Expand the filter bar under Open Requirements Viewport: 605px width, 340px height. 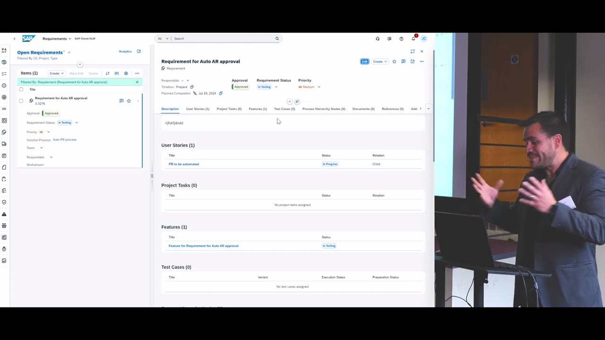pos(80,65)
